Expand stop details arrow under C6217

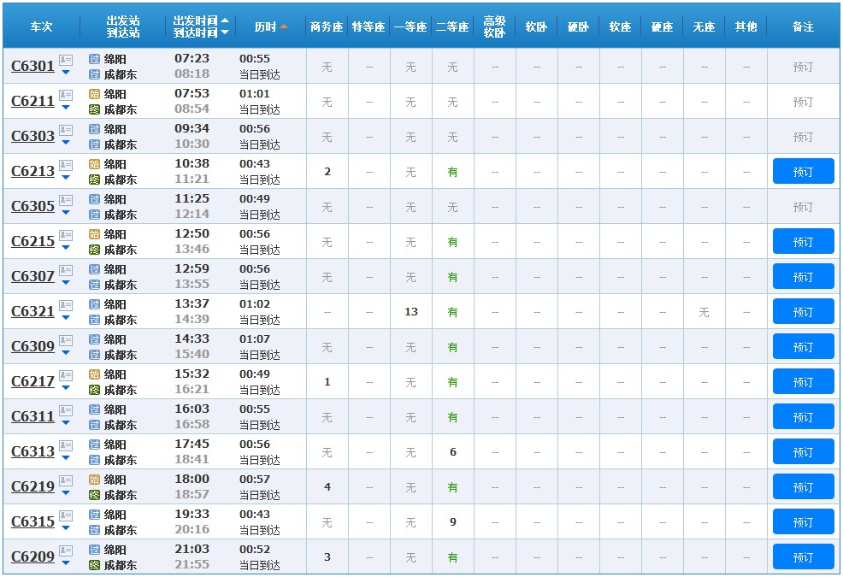coord(66,388)
